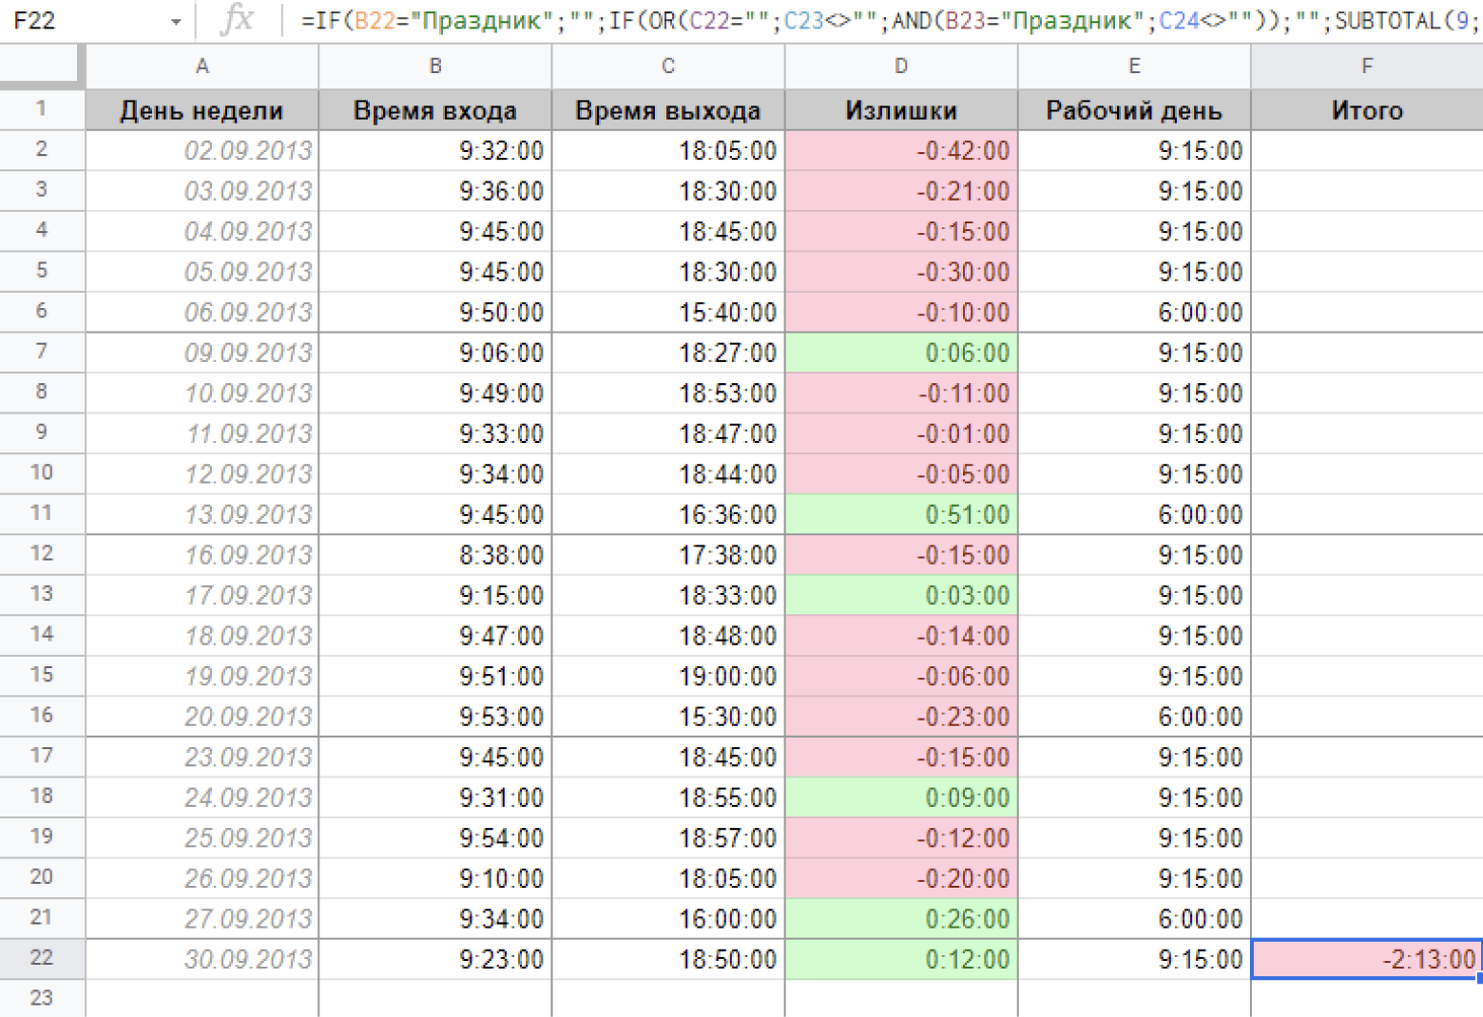This screenshot has width=1483, height=1017.
Task: Click the 'Время входа' header cell
Action: [435, 110]
